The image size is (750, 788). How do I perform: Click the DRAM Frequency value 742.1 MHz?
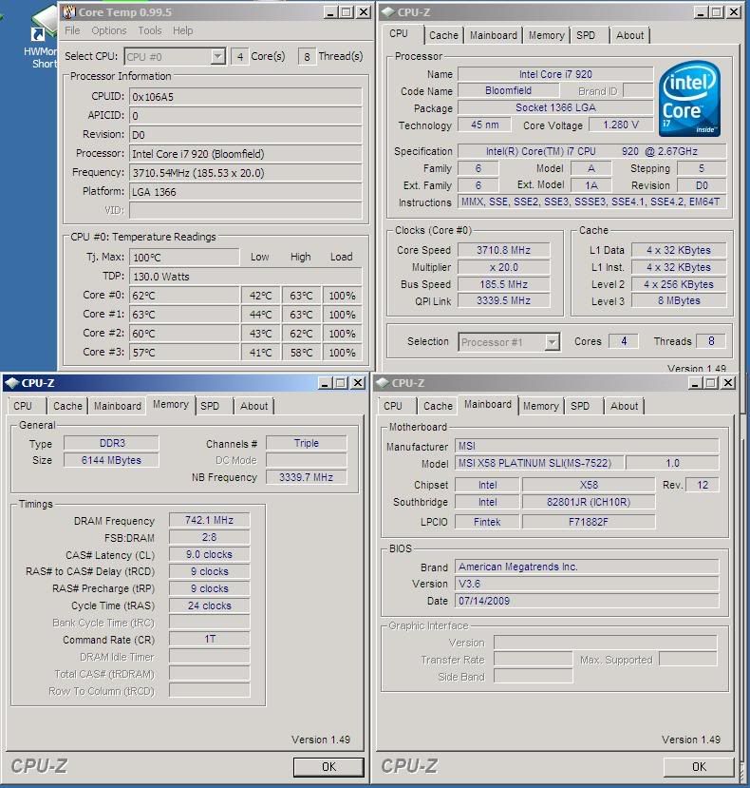coord(210,520)
